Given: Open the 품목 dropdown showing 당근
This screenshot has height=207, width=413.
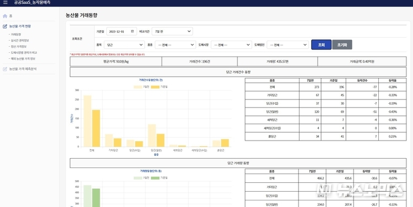Looking at the screenshot, I should 124,45.
